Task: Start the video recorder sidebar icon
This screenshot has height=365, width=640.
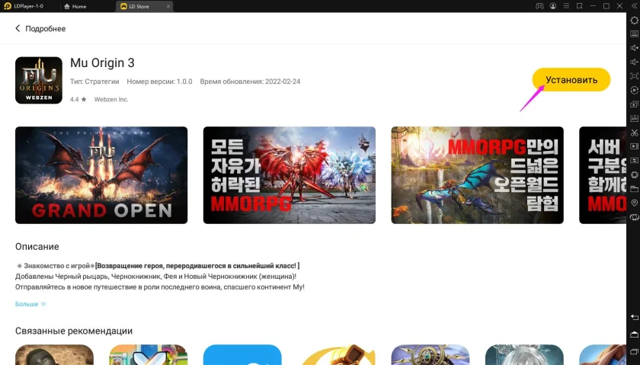Action: pyautogui.click(x=634, y=146)
